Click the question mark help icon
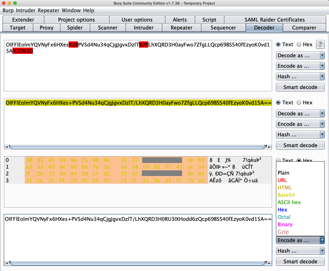Screen dimensions: 329x271 pyautogui.click(x=320, y=45)
